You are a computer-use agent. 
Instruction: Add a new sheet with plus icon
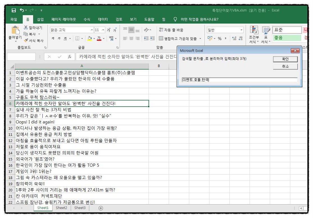pos(101,208)
